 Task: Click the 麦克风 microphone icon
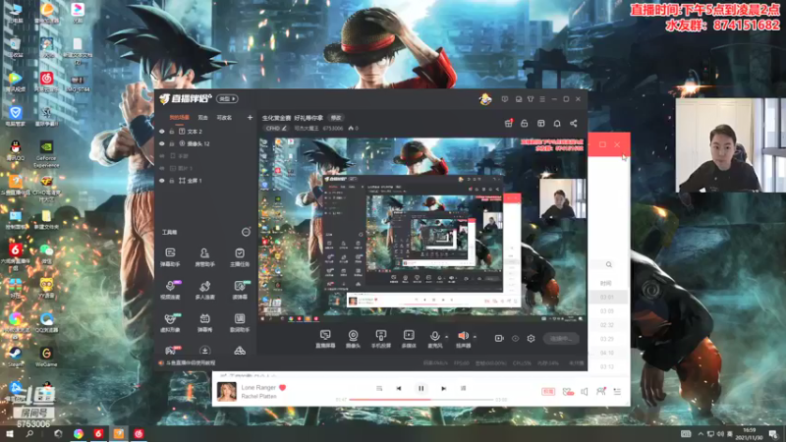click(x=434, y=336)
